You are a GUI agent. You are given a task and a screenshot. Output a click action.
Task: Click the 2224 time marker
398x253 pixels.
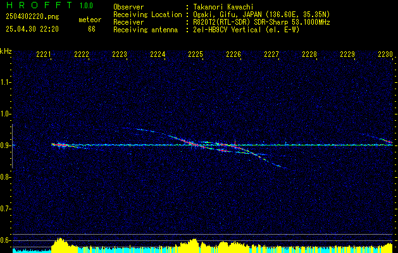pyautogui.click(x=158, y=54)
